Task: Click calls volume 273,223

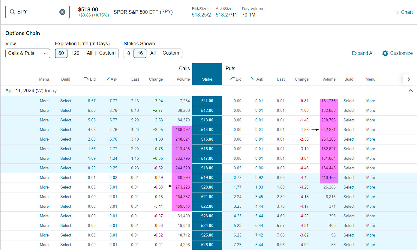Action: click(x=182, y=187)
